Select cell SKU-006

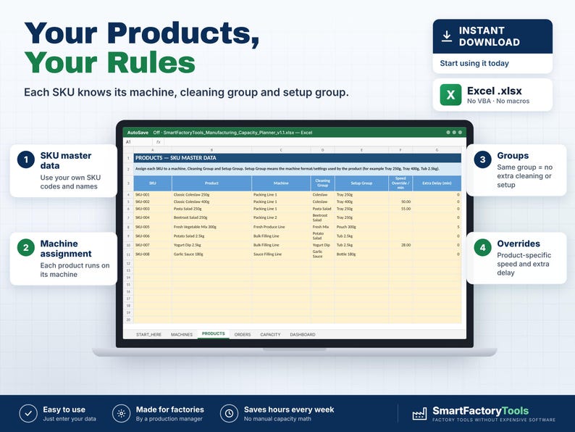coord(153,236)
